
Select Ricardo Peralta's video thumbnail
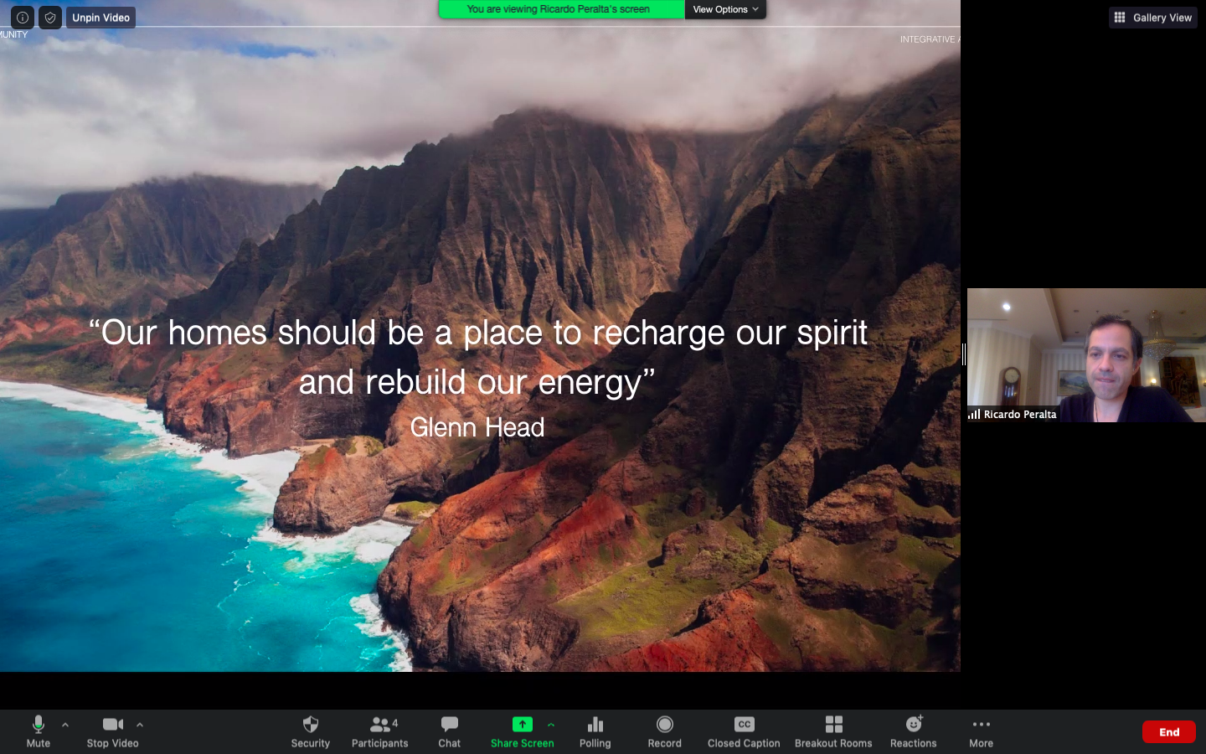(x=1086, y=355)
